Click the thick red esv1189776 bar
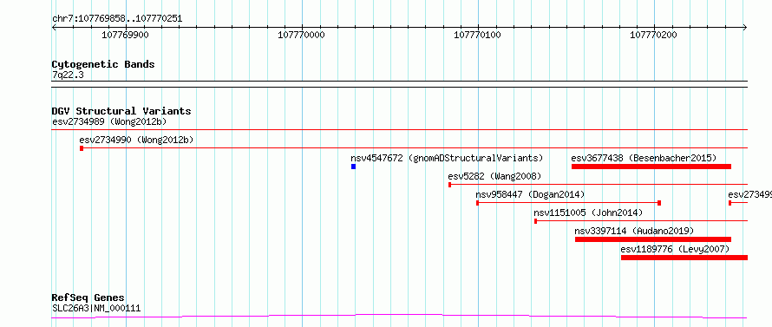The width and height of the screenshot is (772, 327). pos(684,258)
